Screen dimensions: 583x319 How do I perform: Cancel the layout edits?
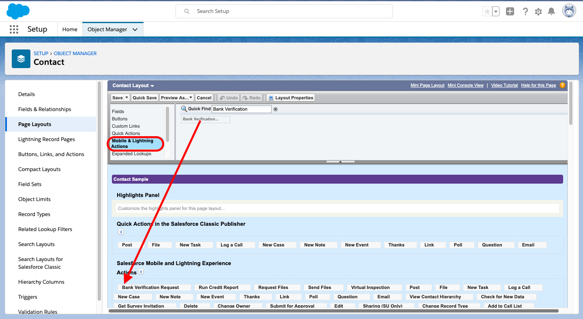click(x=204, y=98)
